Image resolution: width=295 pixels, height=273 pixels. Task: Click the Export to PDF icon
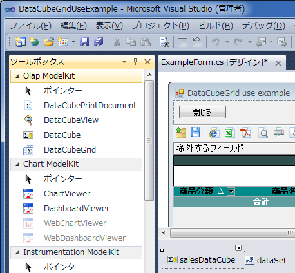coord(245,133)
